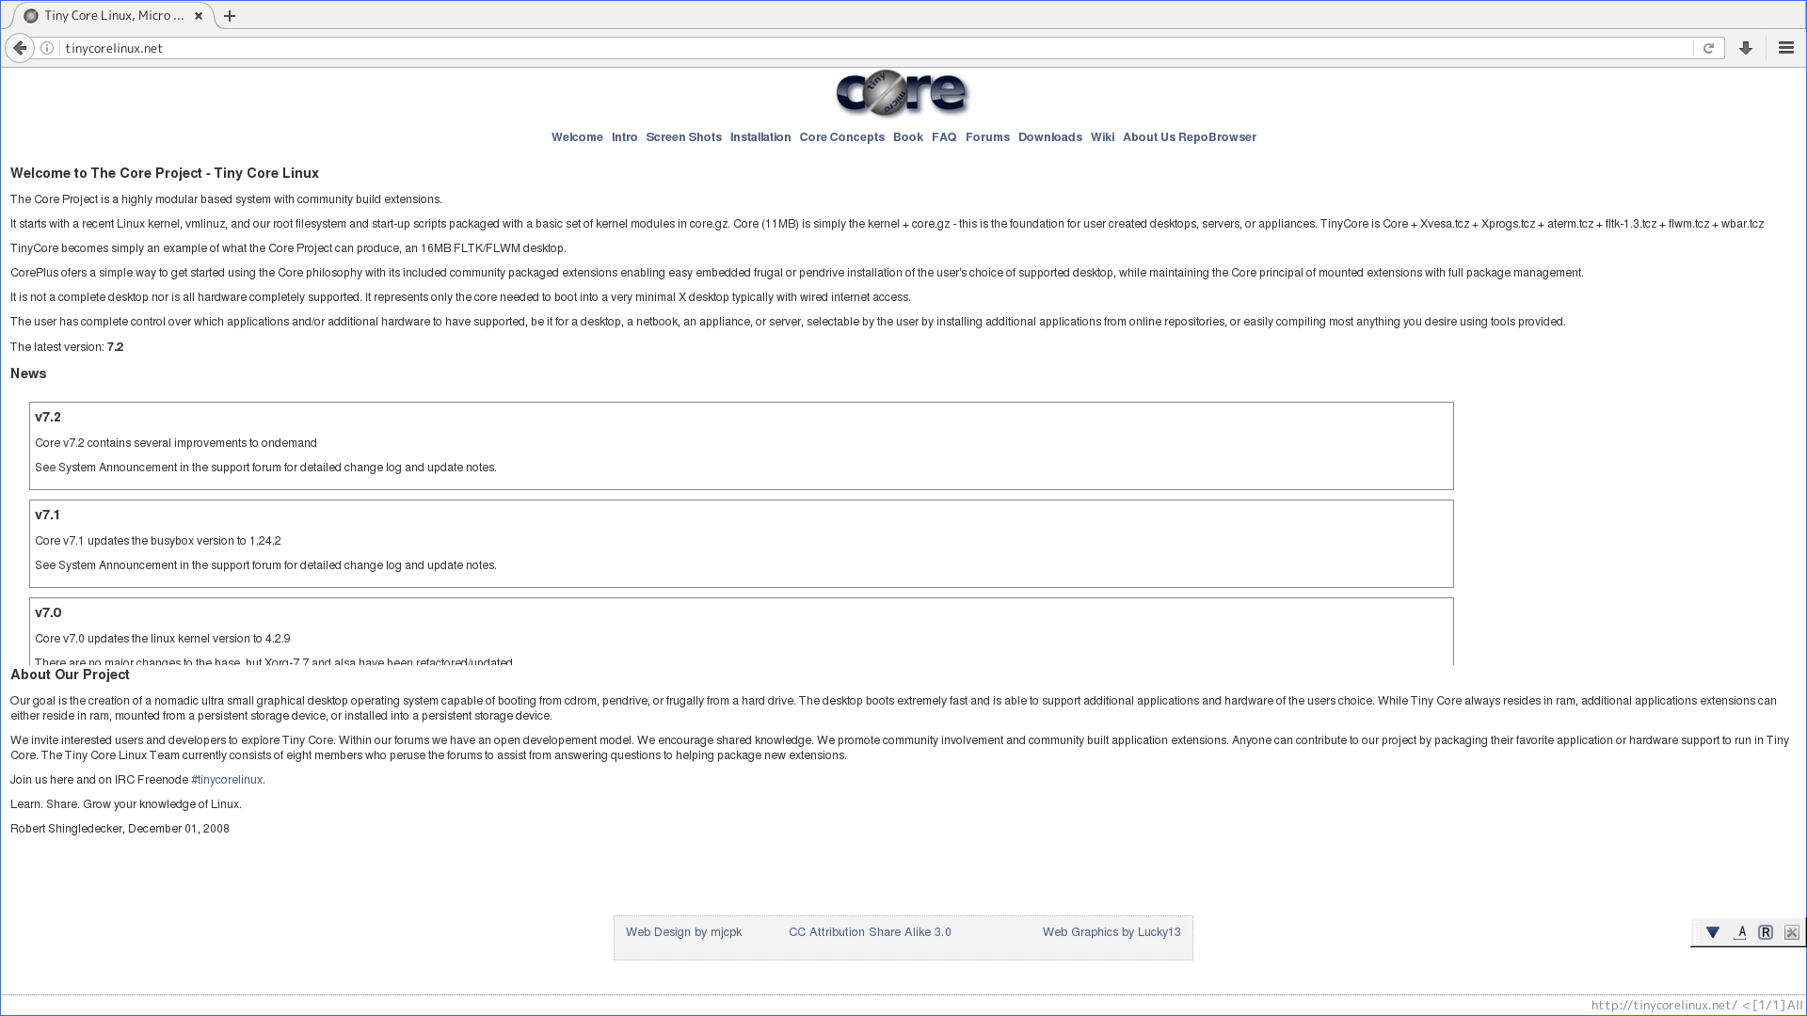
Task: Expand the blue down triangle in floating toolbar
Action: click(x=1713, y=932)
